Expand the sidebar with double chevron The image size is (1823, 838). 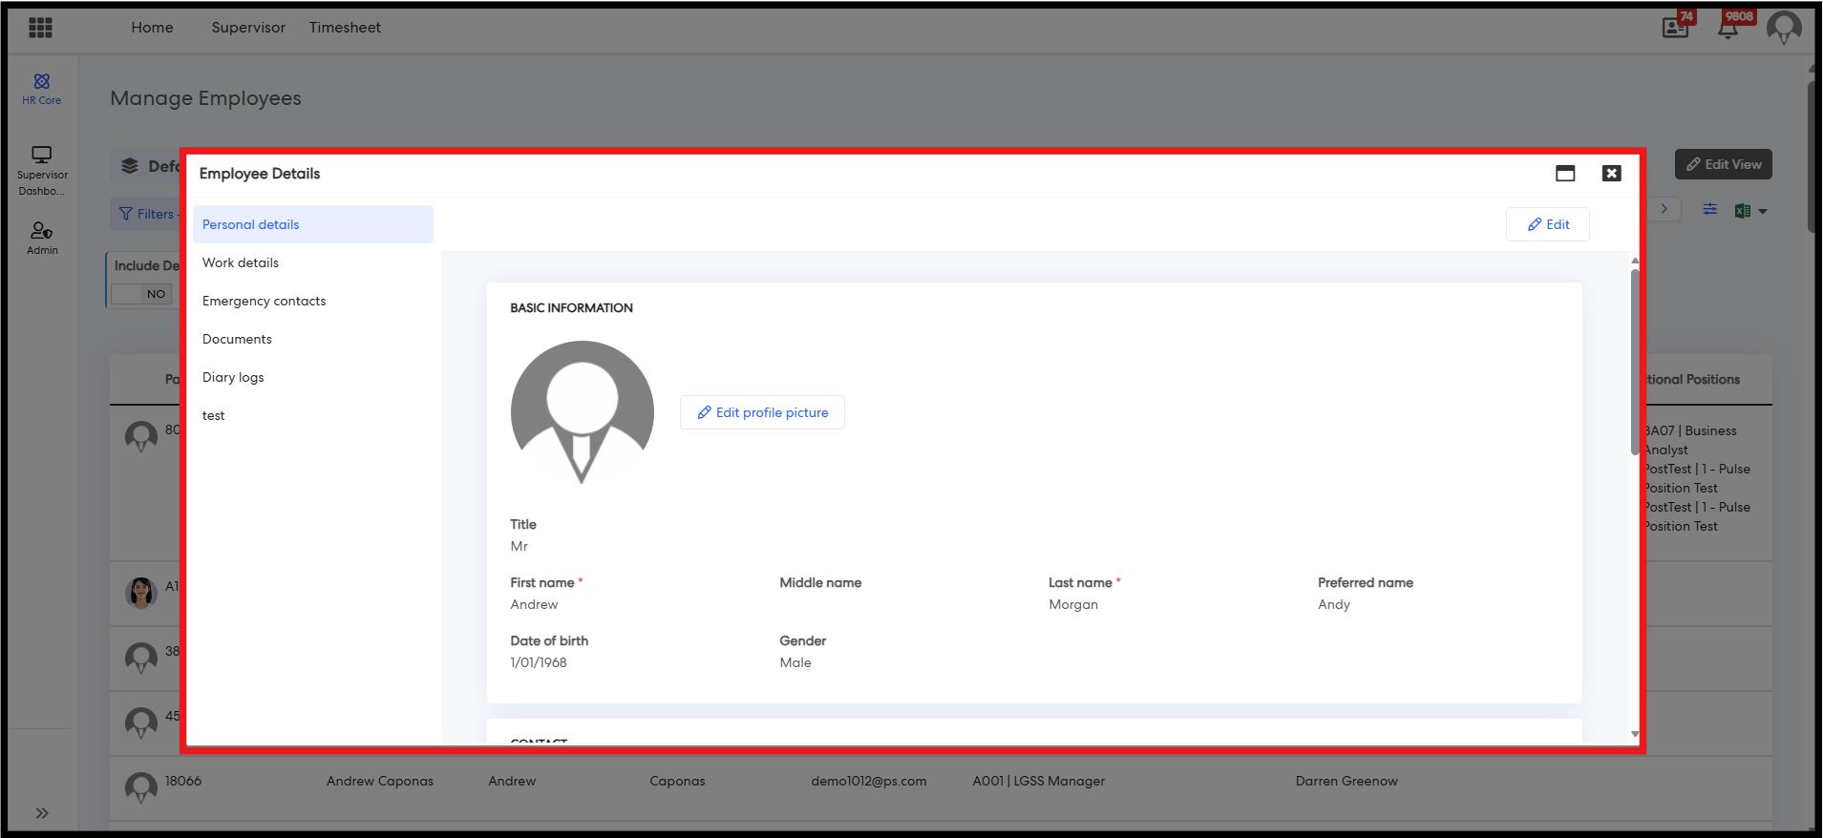(42, 813)
